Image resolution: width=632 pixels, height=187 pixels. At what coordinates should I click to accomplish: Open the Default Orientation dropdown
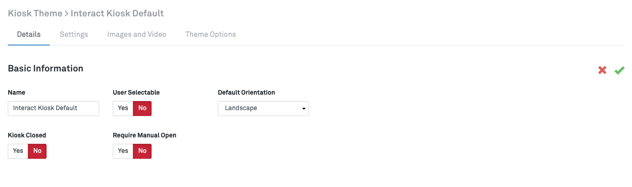pyautogui.click(x=263, y=108)
